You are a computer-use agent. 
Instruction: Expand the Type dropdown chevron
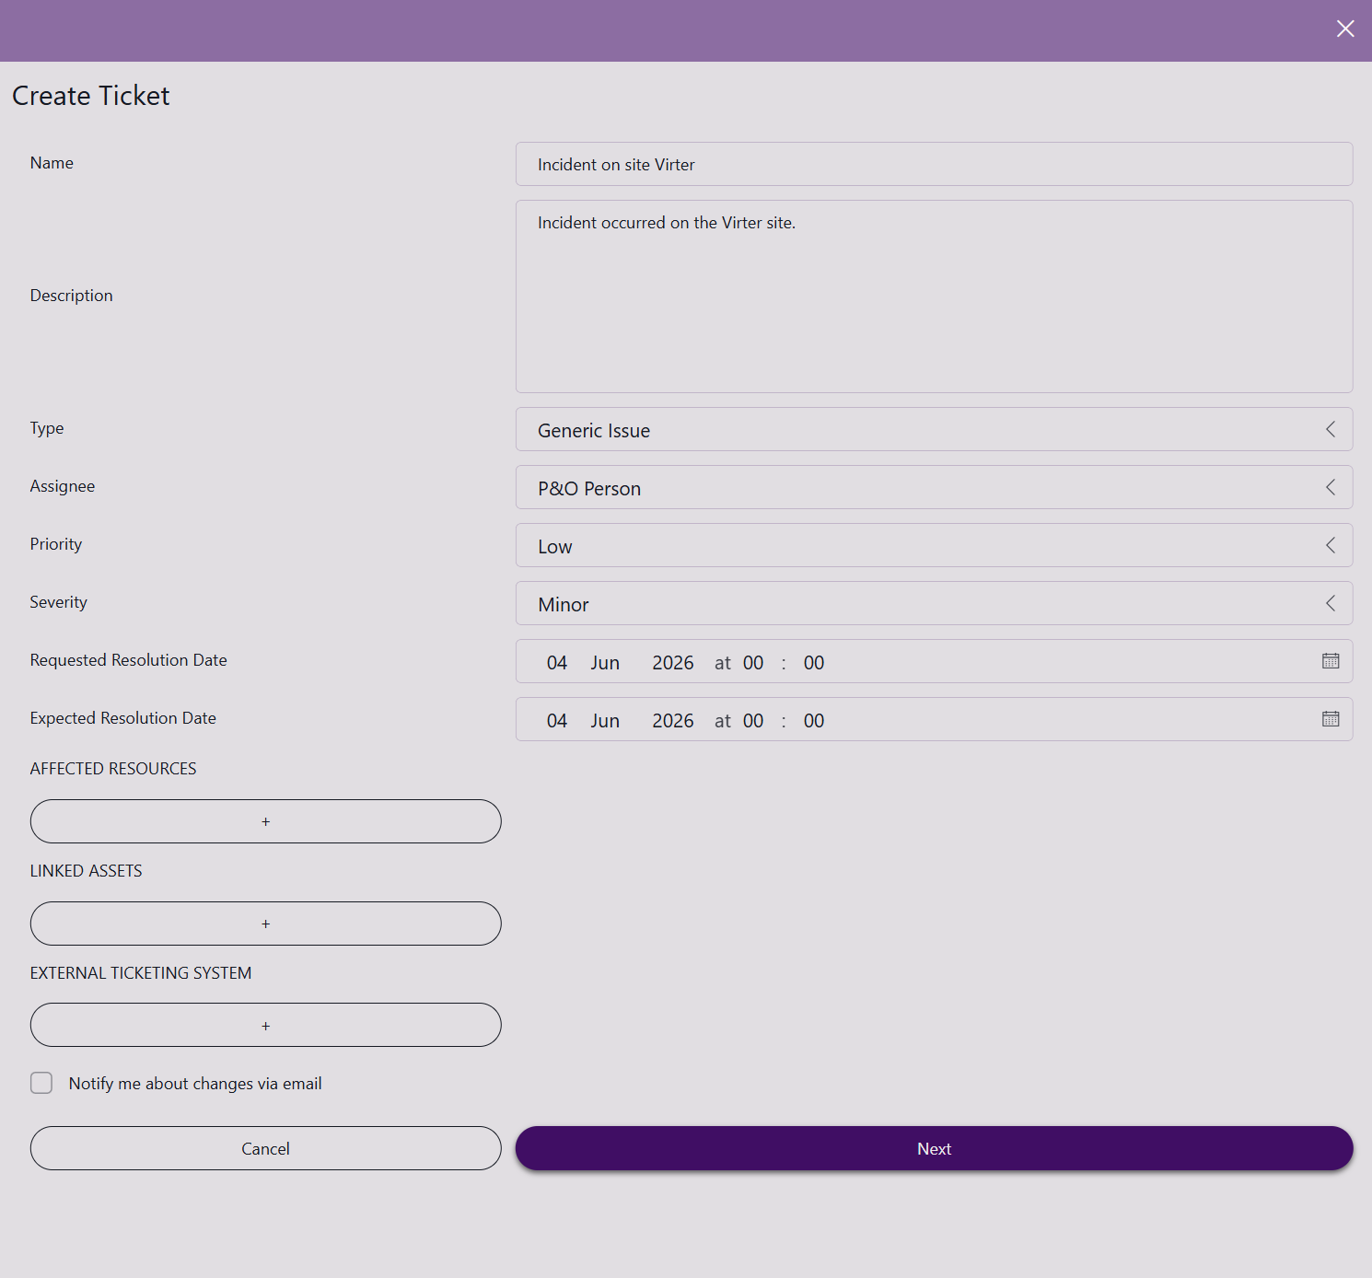point(1331,429)
